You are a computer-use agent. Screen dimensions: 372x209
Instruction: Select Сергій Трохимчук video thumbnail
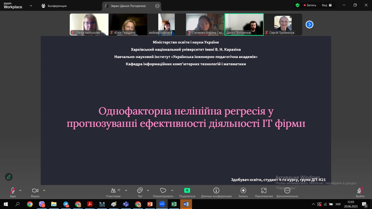coord(283,24)
